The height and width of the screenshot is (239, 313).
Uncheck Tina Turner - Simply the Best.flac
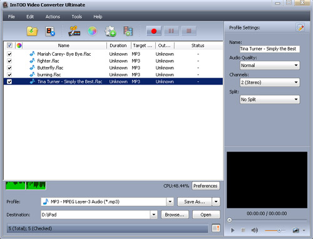click(x=9, y=81)
